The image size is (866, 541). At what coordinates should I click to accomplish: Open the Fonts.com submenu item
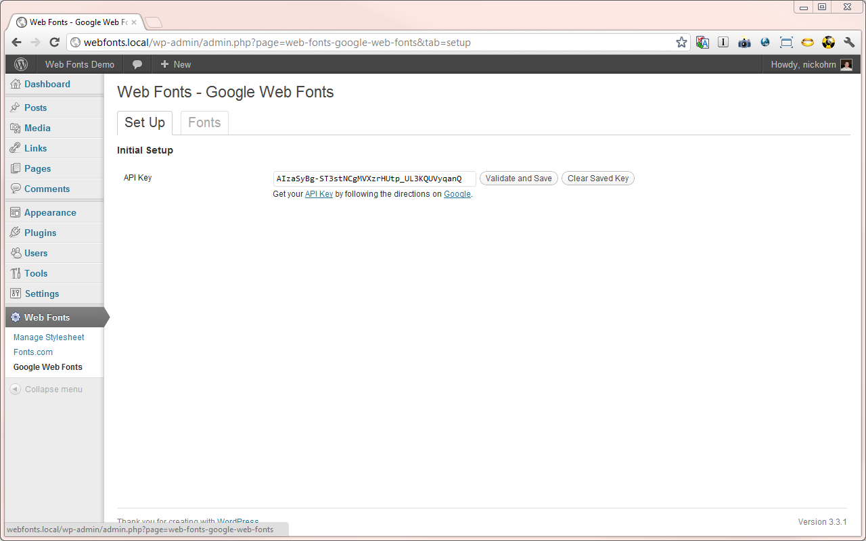click(33, 352)
